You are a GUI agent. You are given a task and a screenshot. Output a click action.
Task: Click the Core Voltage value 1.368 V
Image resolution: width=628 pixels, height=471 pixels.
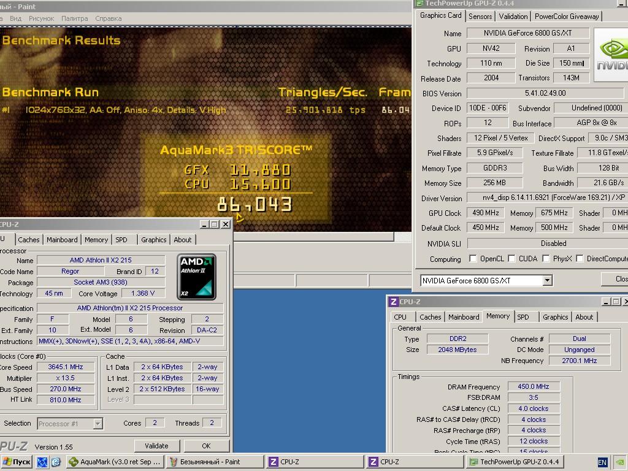tap(143, 293)
